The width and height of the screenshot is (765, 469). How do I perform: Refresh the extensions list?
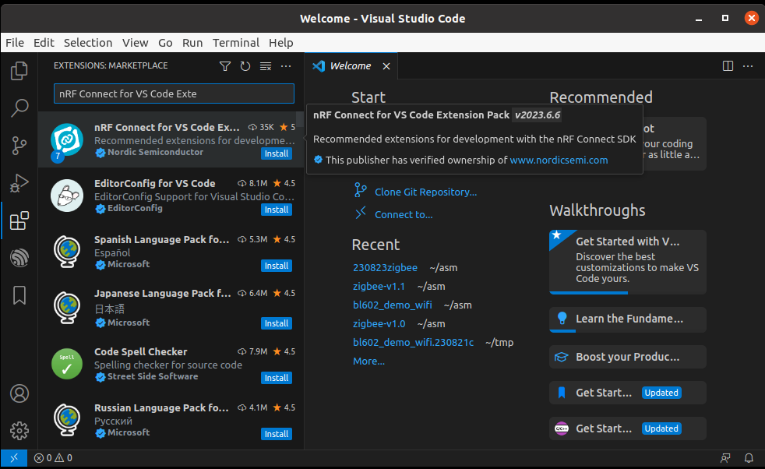click(245, 66)
